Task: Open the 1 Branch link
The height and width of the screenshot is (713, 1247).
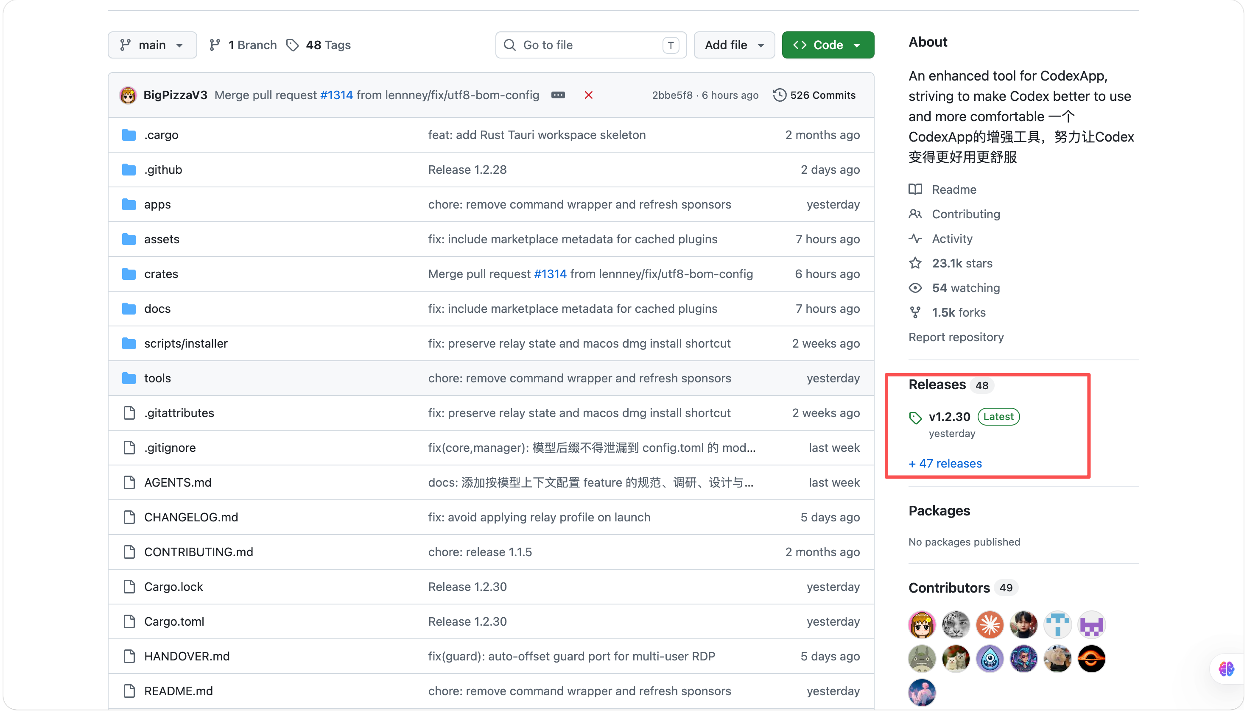Action: click(243, 45)
